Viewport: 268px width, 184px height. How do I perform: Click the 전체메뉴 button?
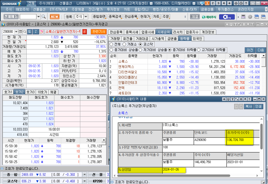click(11, 17)
